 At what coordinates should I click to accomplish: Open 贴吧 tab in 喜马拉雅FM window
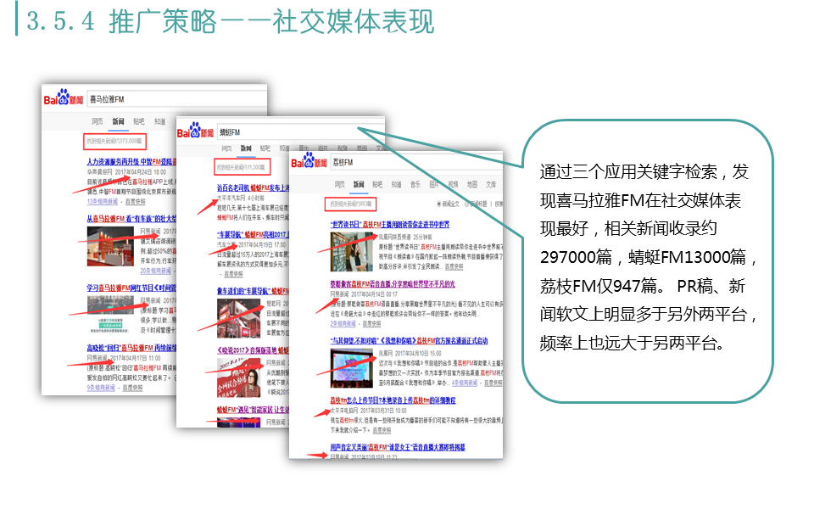coord(138,121)
